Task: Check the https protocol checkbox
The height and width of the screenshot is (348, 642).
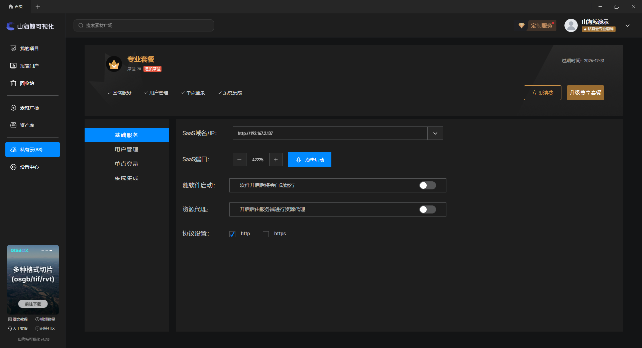Action: [266, 234]
